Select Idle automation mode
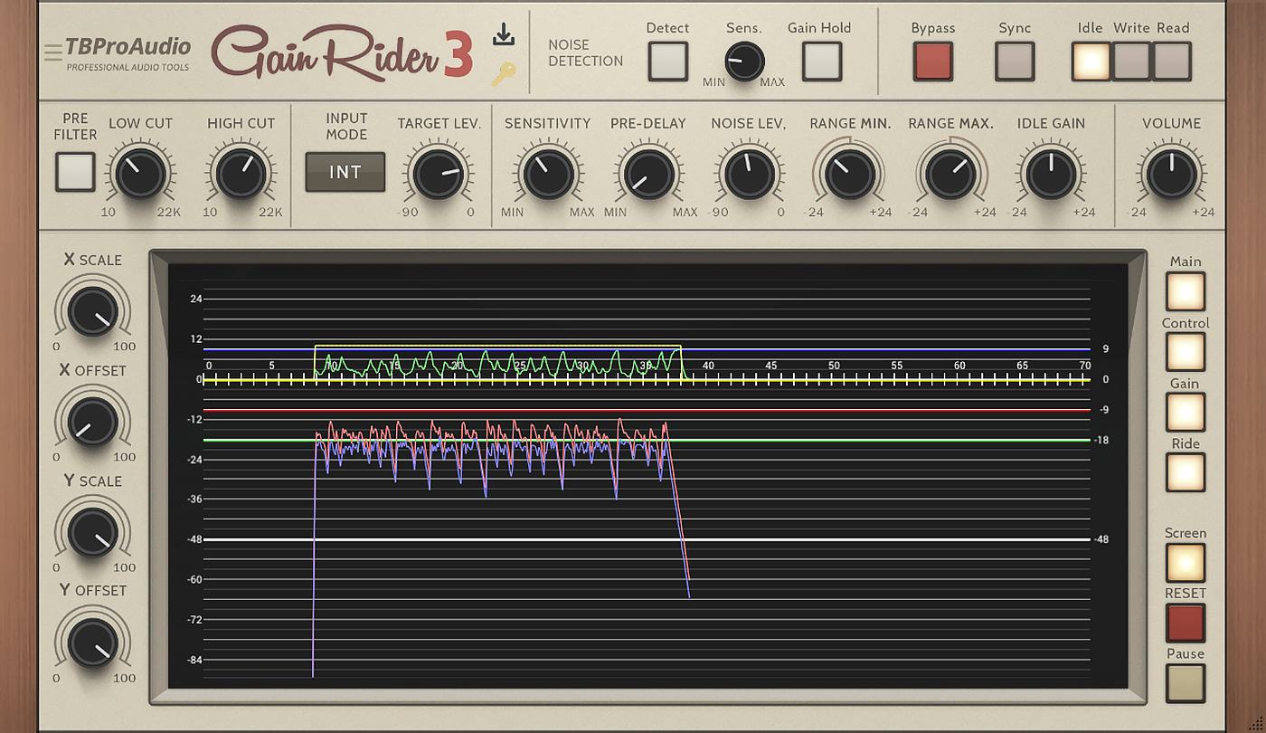This screenshot has height=733, width=1266. coord(1091,62)
